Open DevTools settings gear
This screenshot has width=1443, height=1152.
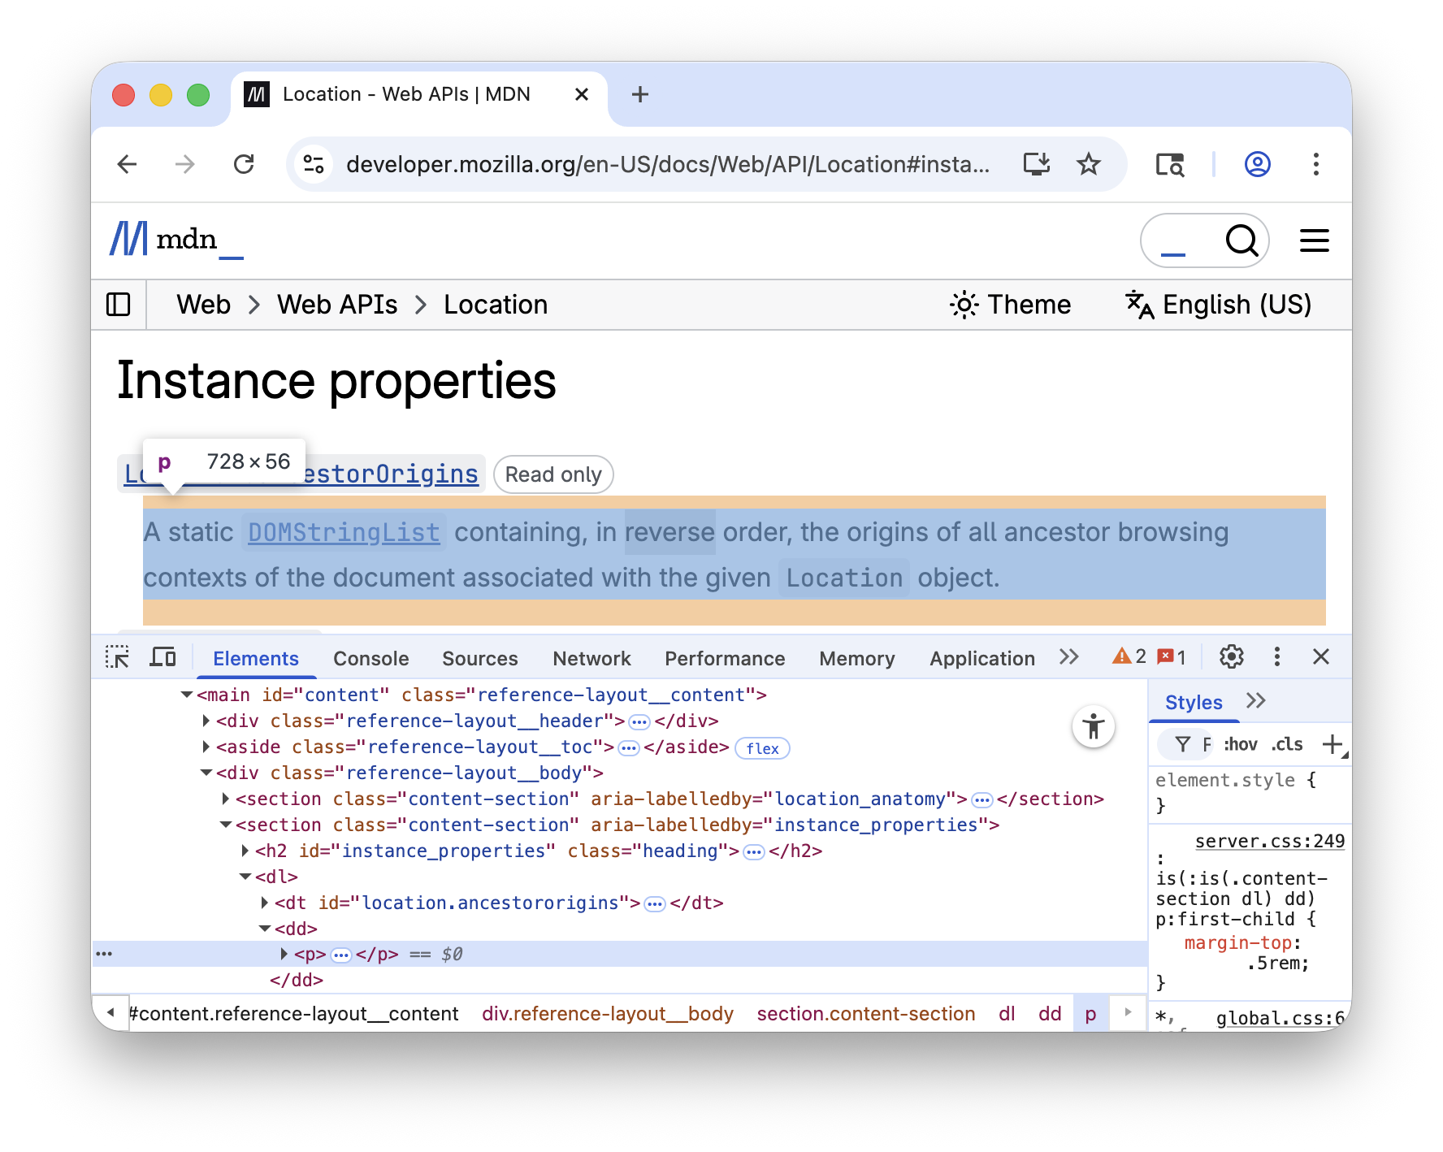point(1232,657)
